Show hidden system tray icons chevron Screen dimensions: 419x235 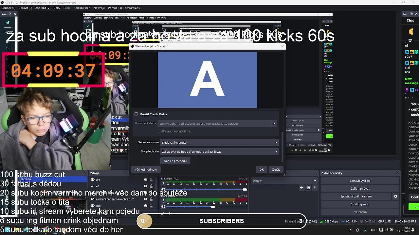pyautogui.click(x=351, y=230)
